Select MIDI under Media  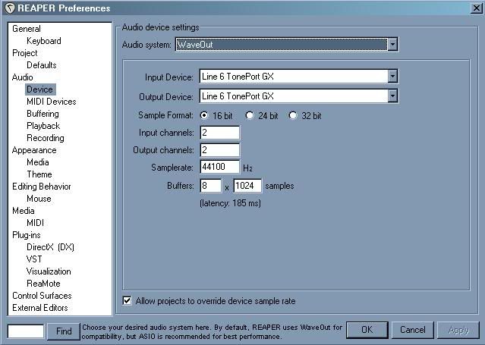35,223
